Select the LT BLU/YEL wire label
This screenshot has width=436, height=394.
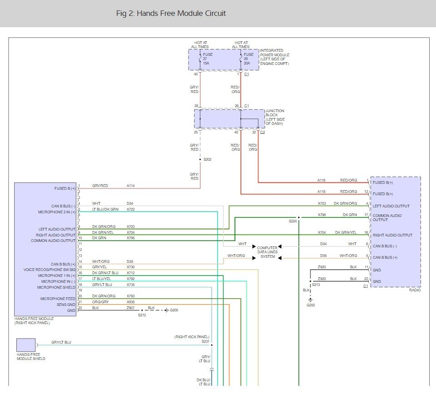coord(101,279)
